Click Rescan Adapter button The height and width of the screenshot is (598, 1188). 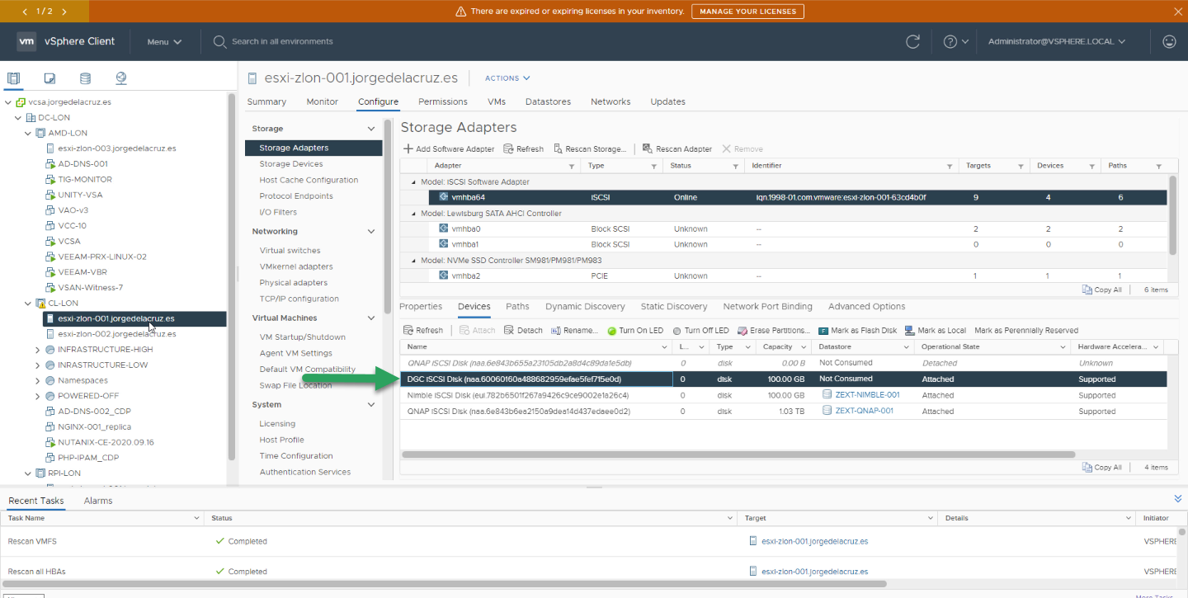click(677, 149)
